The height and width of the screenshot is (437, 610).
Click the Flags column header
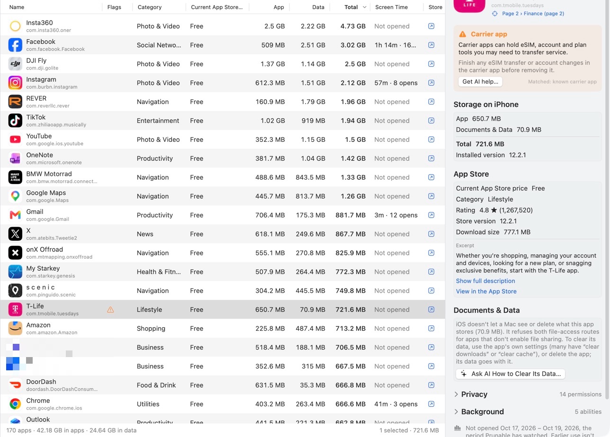114,7
